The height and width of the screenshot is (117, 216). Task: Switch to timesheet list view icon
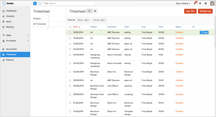[89, 11]
